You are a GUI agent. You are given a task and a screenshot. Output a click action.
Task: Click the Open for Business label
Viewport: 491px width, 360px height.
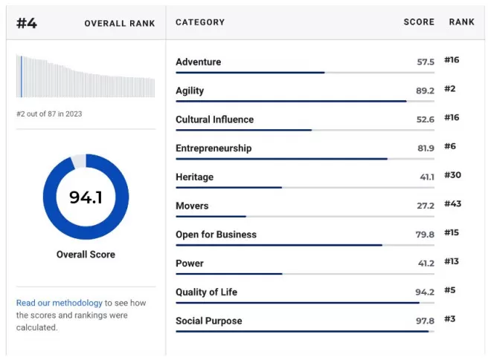point(216,235)
